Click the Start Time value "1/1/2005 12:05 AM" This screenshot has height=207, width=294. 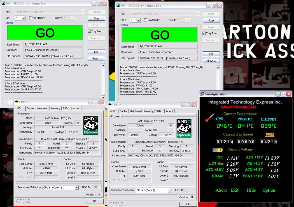tap(168, 46)
